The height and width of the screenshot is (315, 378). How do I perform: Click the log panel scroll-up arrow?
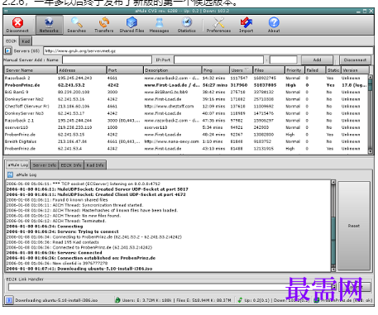click(333, 182)
